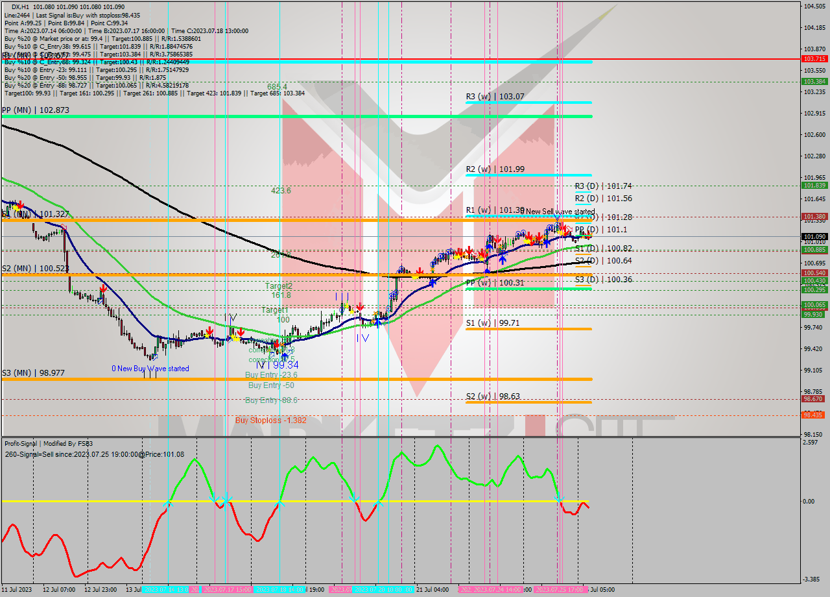Viewport: 830px width, 597px height.
Task: Click the red 101.380 price tag
Action: click(x=814, y=217)
